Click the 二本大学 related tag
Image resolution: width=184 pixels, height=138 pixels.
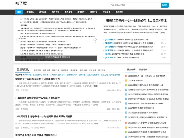pos(53,75)
